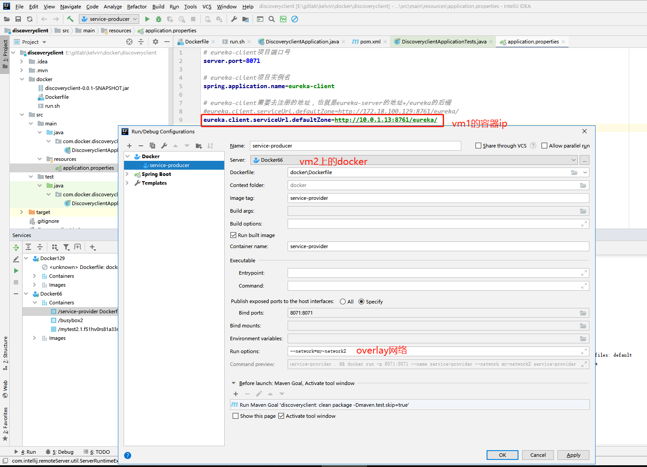The height and width of the screenshot is (467, 647).
Task: Collapse the docker folder in Project tree
Action: pyautogui.click(x=22, y=79)
